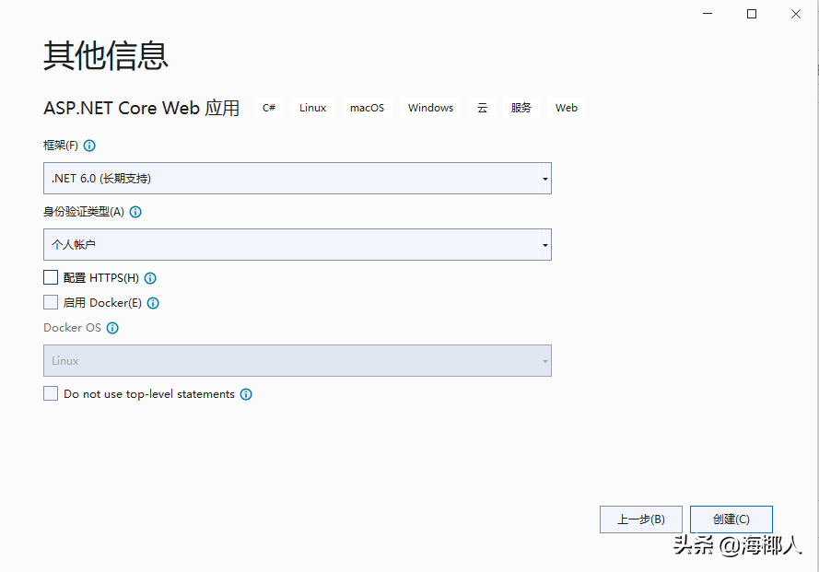Click info icon for top-level statements option
The width and height of the screenshot is (819, 572).
pyautogui.click(x=246, y=394)
